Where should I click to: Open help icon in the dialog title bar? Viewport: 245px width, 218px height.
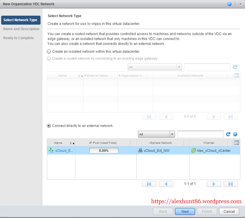(x=229, y=4)
